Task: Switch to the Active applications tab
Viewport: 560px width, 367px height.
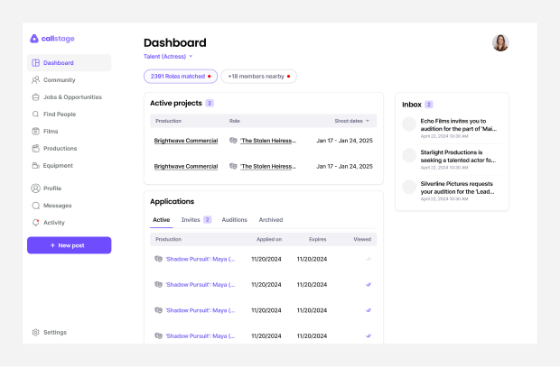Action: coord(162,220)
